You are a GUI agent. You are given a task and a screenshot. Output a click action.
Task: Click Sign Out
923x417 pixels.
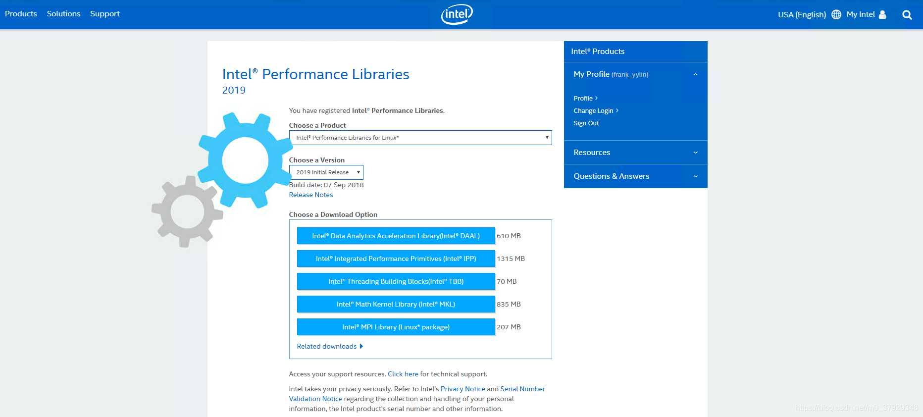click(586, 123)
